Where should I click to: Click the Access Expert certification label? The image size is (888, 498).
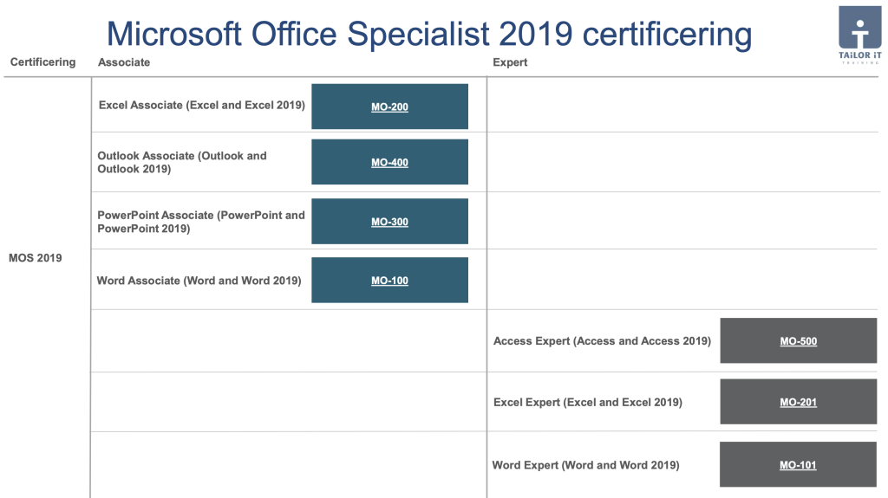602,341
